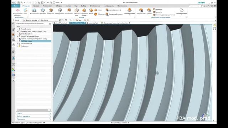228x128 pixels.
Task: Expand the Reuse Examples node
Action: click(x=17, y=29)
